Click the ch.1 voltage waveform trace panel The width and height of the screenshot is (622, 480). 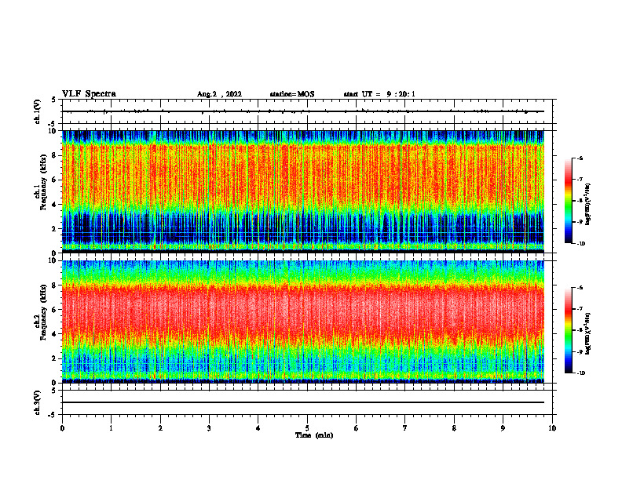pos(307,111)
